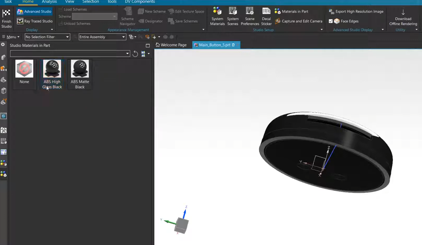422x245 pixels.
Task: Click the orange cube selection icon
Action: (147, 37)
